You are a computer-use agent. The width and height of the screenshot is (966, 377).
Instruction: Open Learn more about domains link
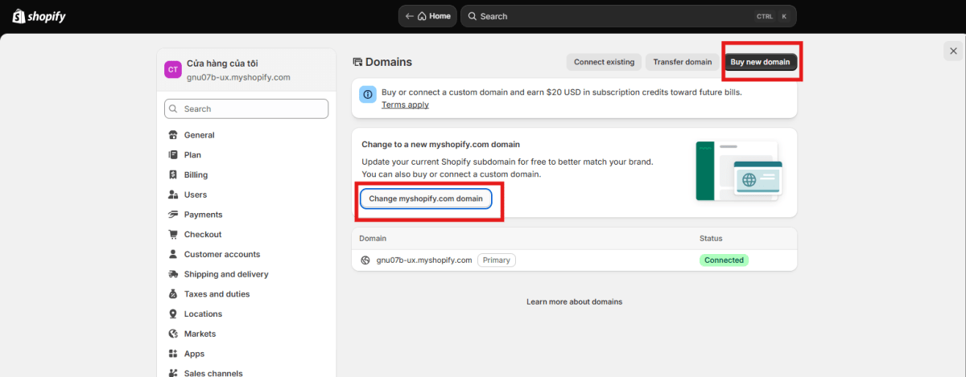click(x=574, y=302)
